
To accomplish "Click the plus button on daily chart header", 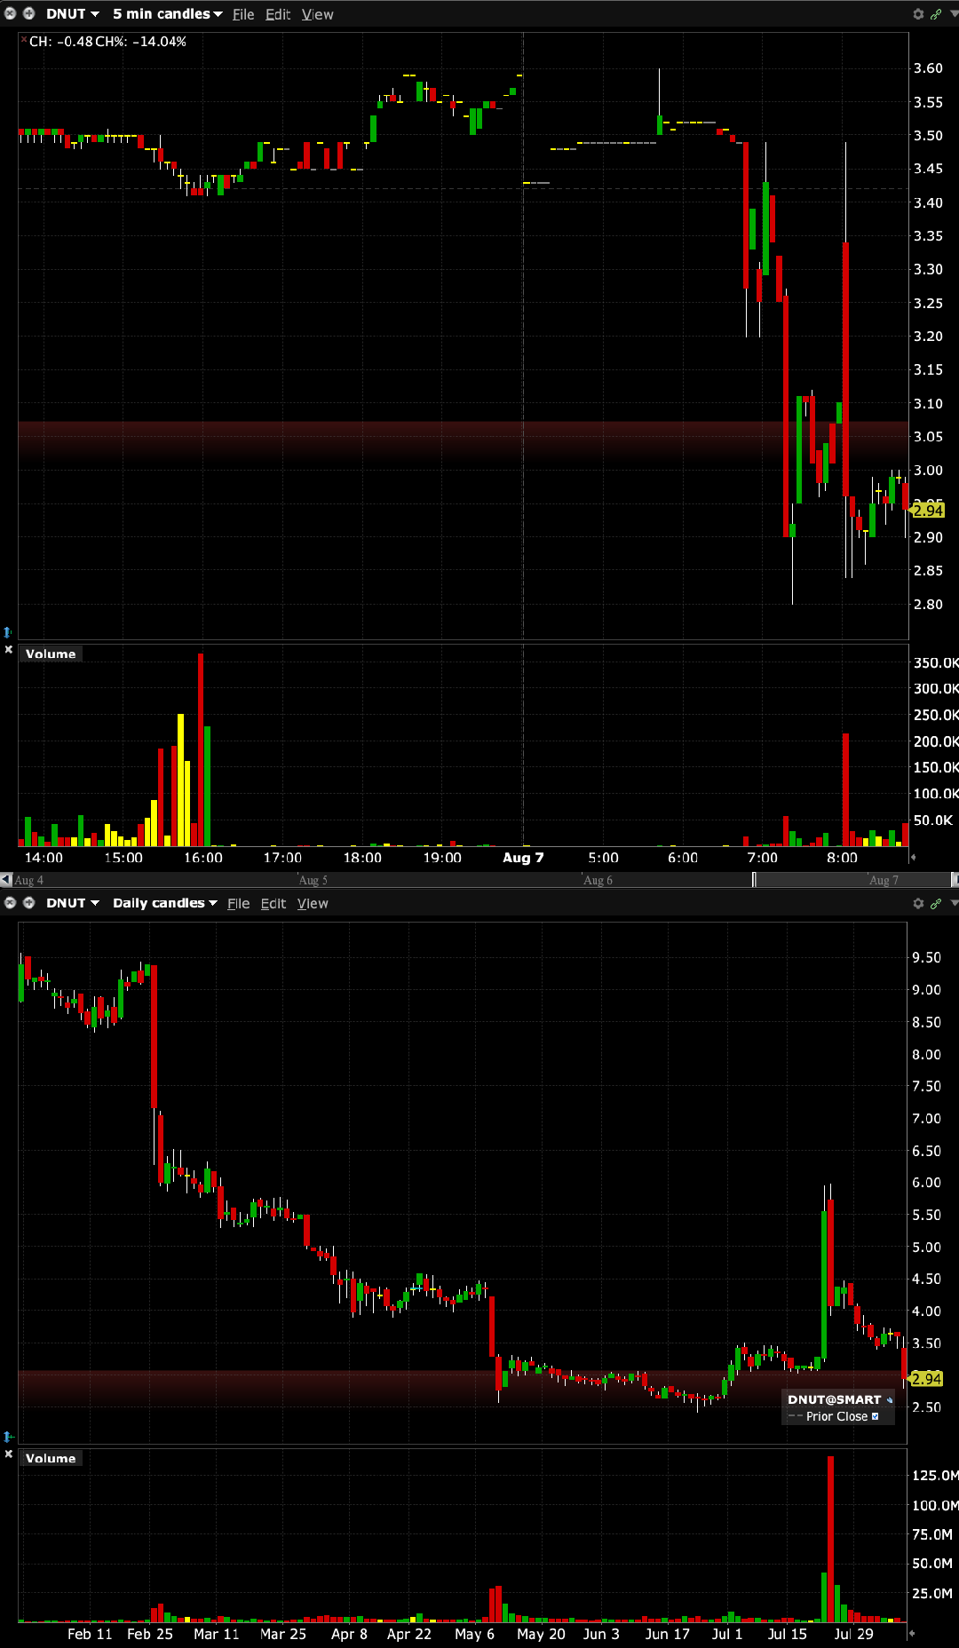I will click(x=28, y=903).
